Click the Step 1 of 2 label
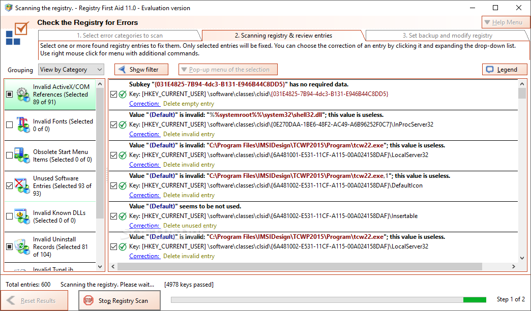 [x=511, y=299]
